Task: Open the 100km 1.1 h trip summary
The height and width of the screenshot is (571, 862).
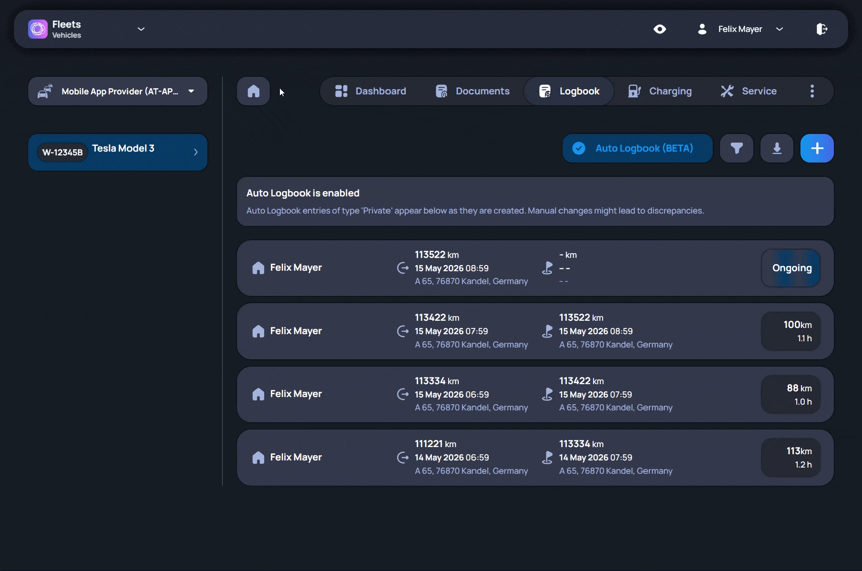Action: pos(791,331)
